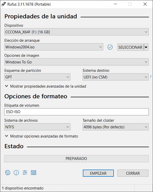Click the question mark help link
Screen dimensions: 153x192
pyautogui.click(x=150, y=77)
